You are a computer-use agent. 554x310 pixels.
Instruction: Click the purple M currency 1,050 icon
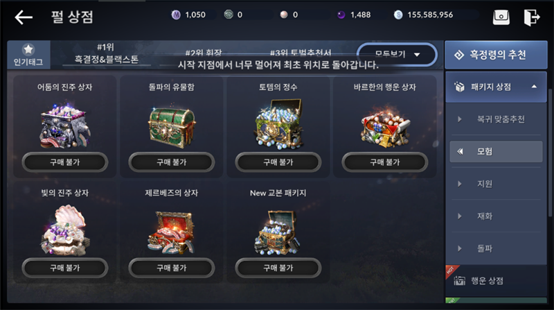176,15
